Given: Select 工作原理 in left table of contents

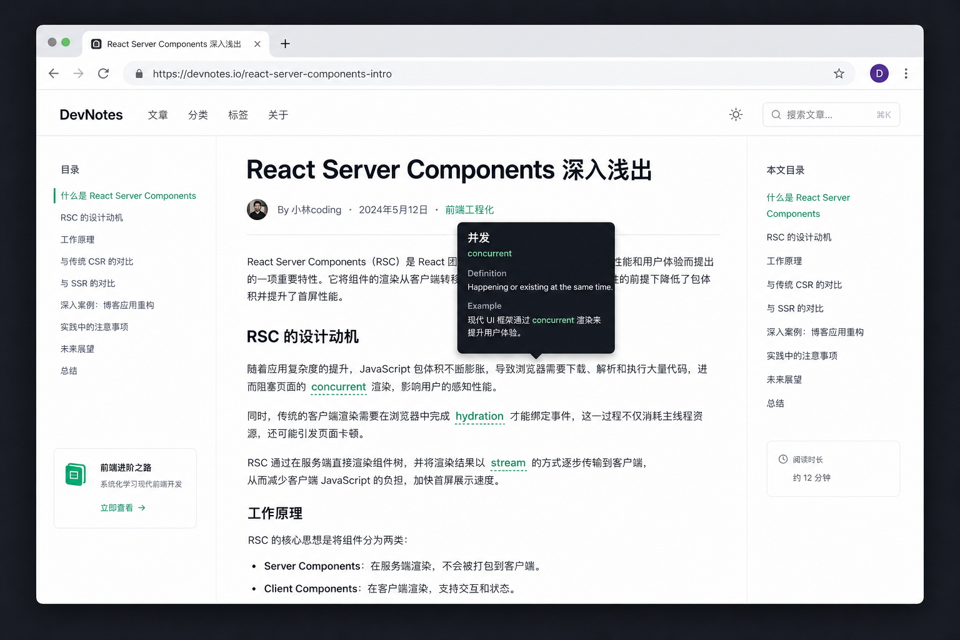Looking at the screenshot, I should pos(77,239).
